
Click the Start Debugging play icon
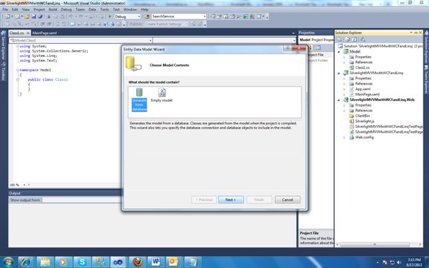110,16
